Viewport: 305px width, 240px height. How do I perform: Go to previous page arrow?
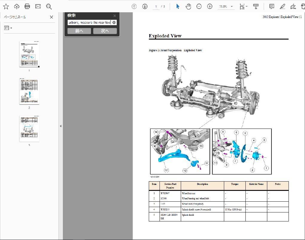pyautogui.click(x=134, y=6)
